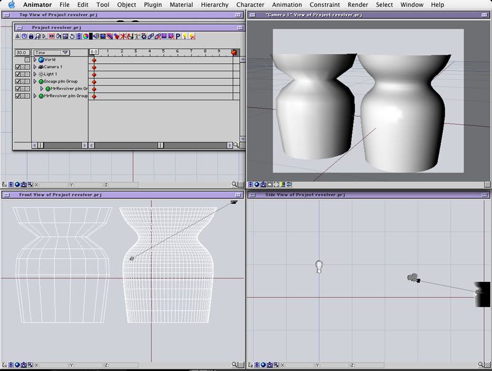The image size is (492, 371).
Task: Click the 30.0 frame rate field
Action: [x=22, y=53]
